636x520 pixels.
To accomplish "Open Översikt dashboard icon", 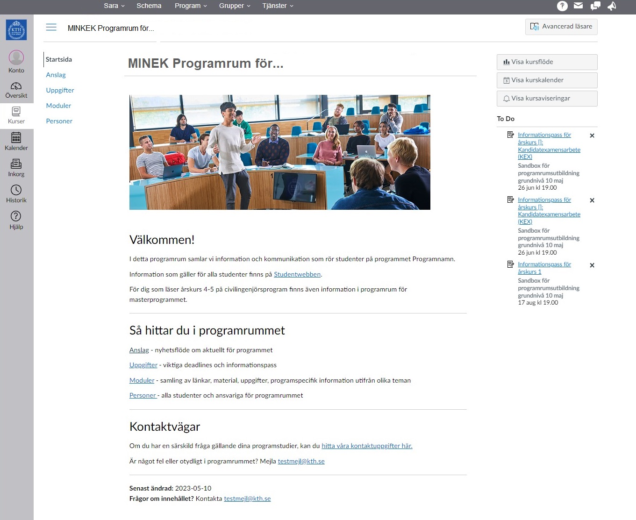I will coord(16,86).
